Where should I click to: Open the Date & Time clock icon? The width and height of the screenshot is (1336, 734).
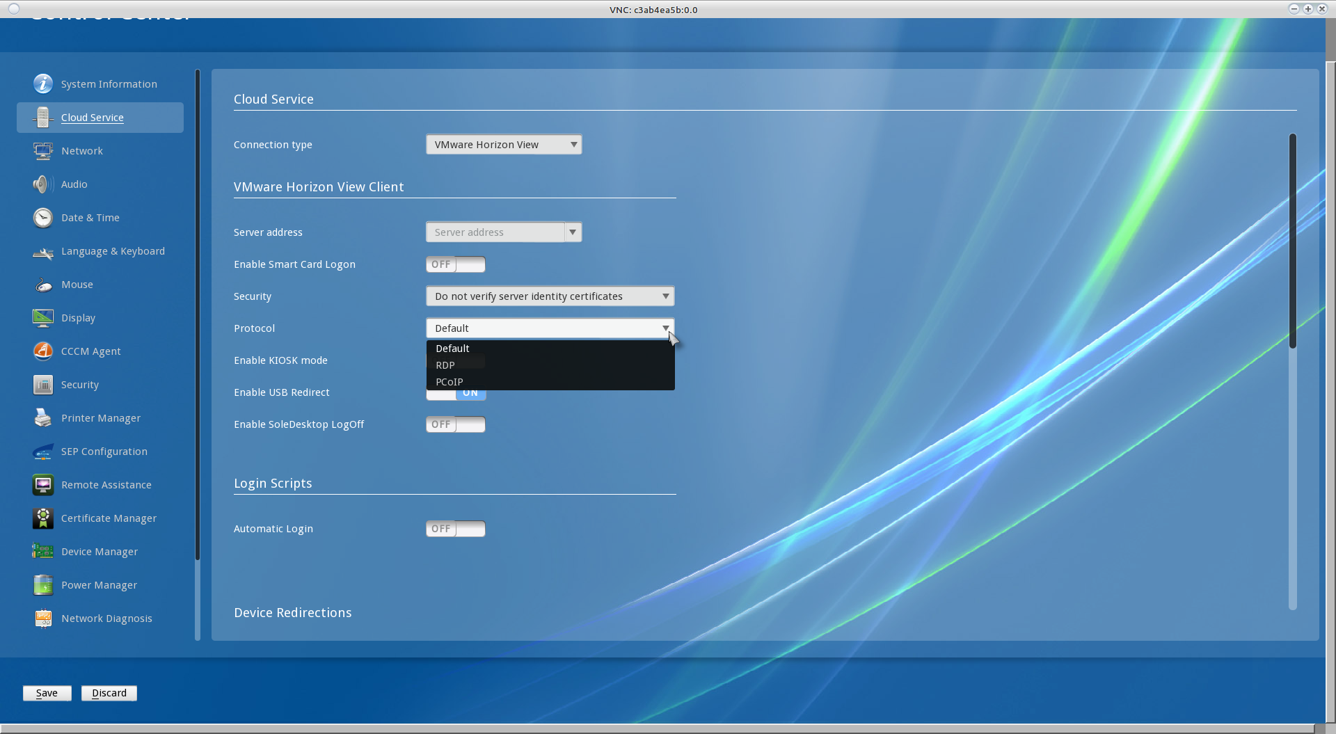click(43, 218)
